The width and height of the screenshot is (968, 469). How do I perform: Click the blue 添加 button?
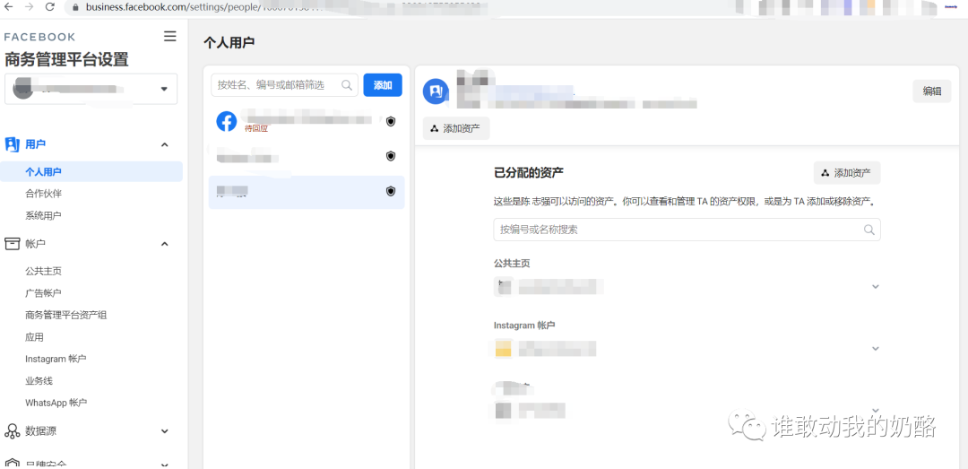point(383,84)
